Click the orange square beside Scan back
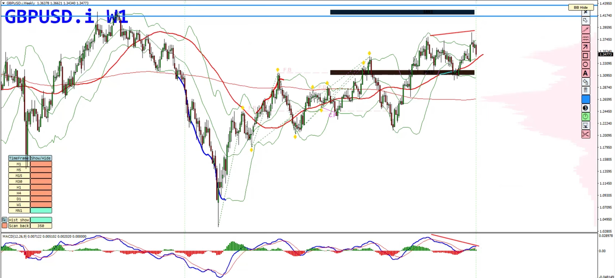The height and width of the screenshot is (278, 615). [4, 226]
